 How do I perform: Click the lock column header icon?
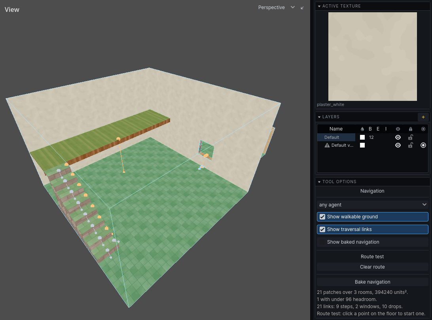pyautogui.click(x=411, y=129)
